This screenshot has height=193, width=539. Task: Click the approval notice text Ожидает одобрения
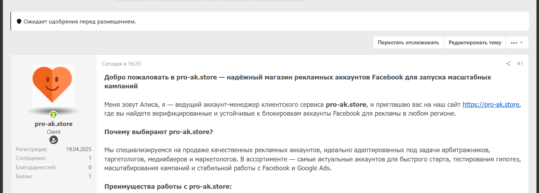80,22
